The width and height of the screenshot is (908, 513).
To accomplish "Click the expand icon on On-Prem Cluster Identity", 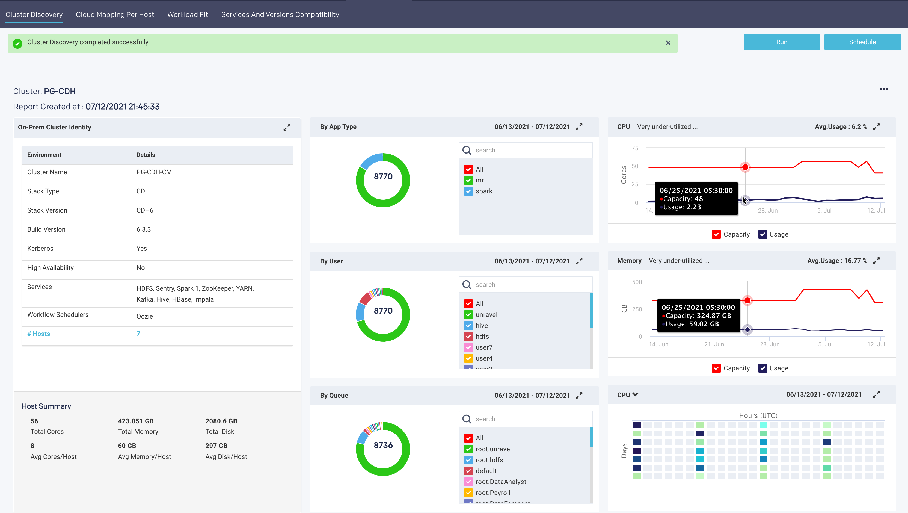I will [287, 127].
